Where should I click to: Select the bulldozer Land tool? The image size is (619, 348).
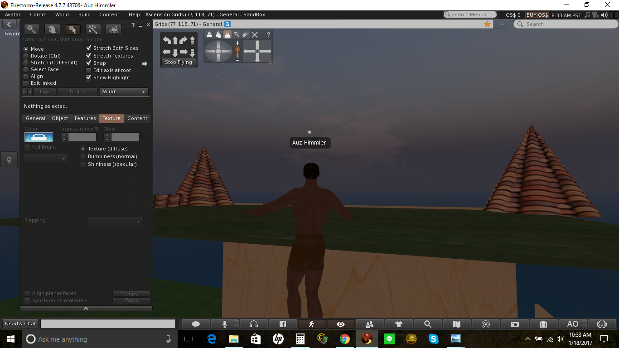[x=113, y=29]
